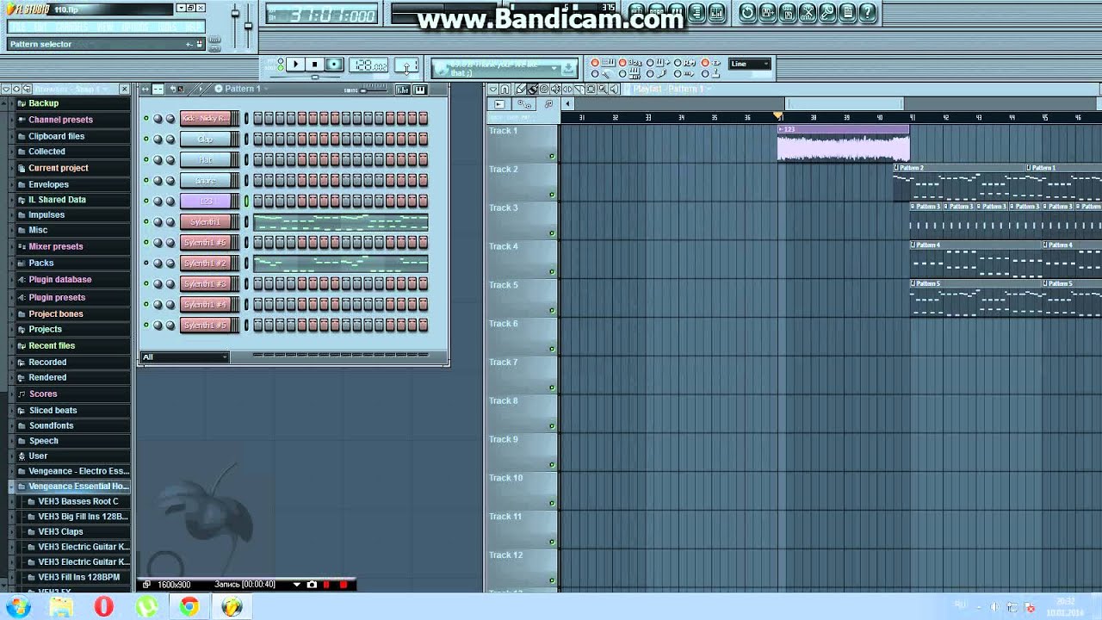Image resolution: width=1102 pixels, height=620 pixels.
Task: Open the graph editor in step sequencer
Action: (x=402, y=90)
